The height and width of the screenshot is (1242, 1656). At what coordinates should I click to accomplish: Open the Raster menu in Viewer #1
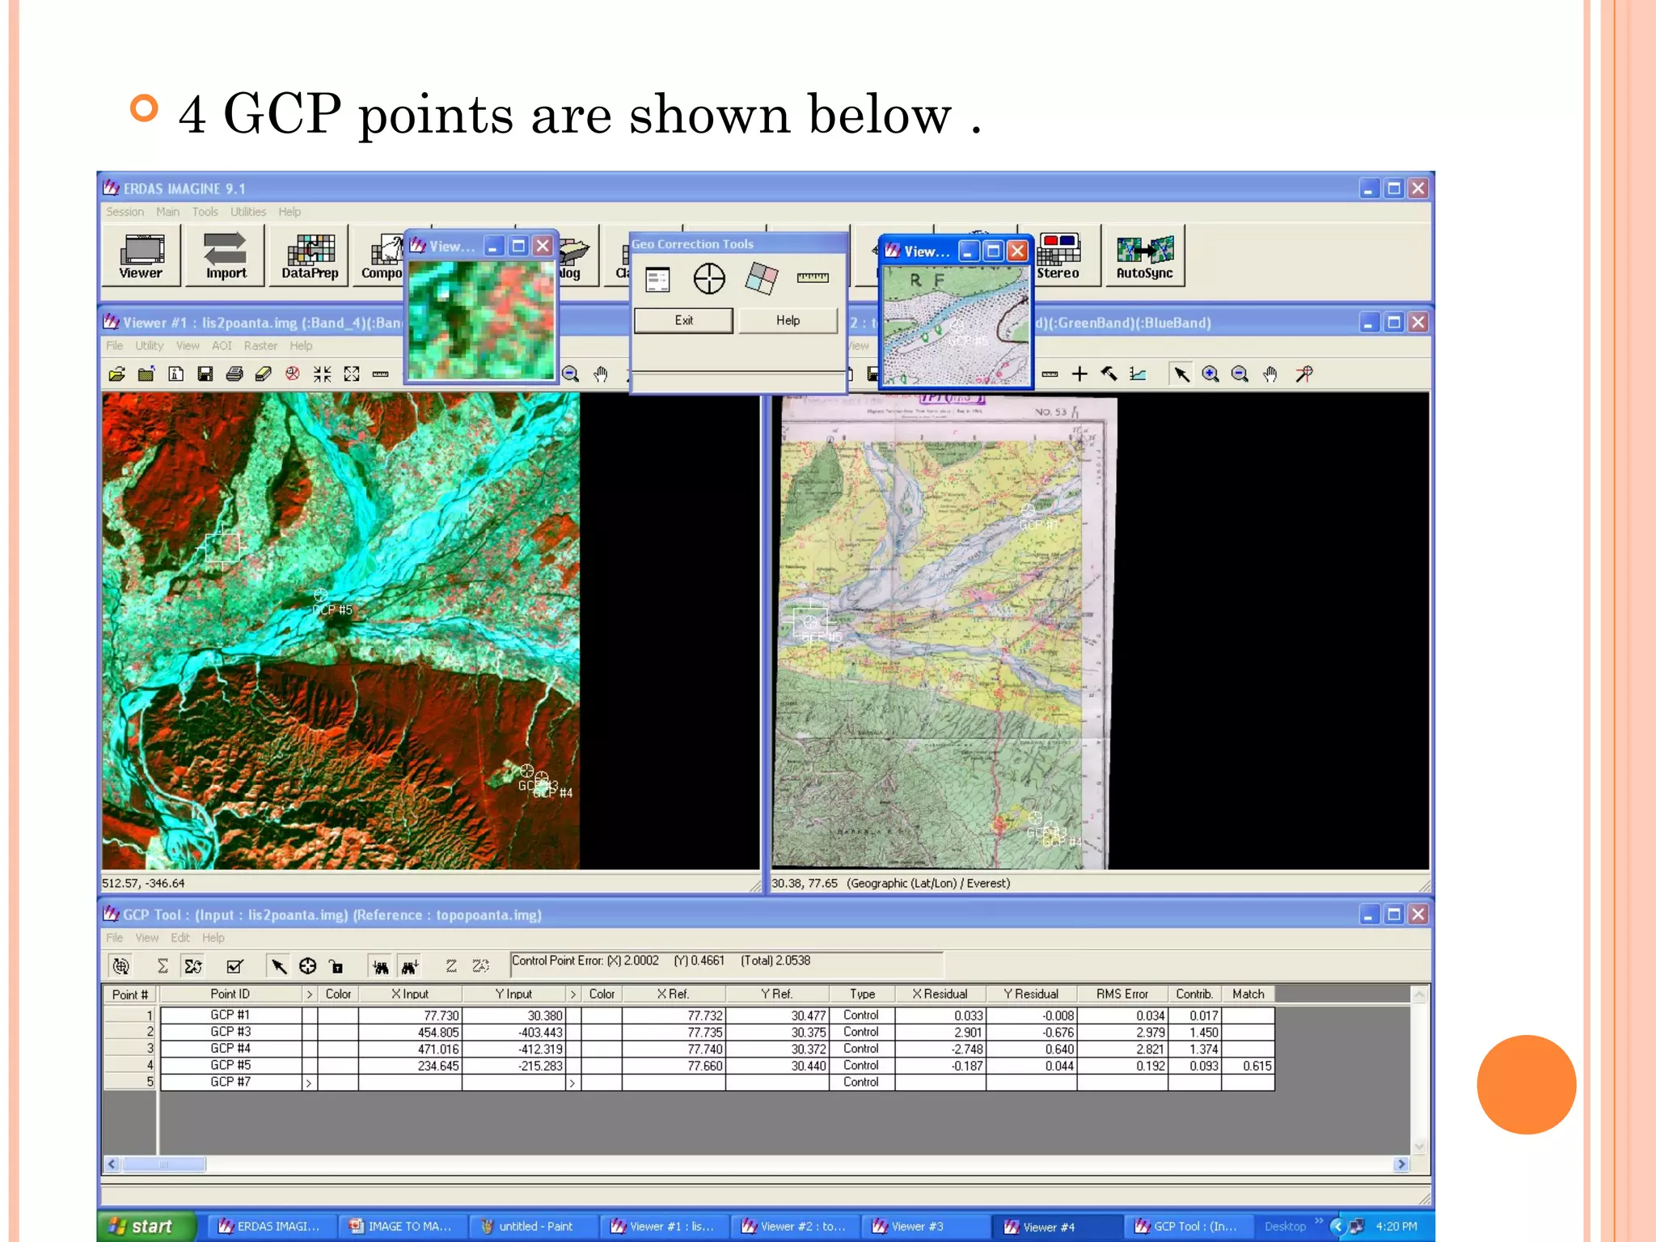point(260,346)
